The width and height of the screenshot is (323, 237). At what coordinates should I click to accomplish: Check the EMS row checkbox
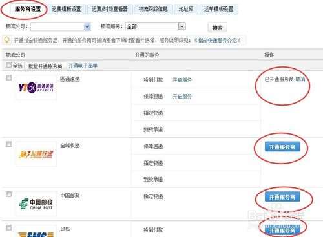tap(8, 227)
